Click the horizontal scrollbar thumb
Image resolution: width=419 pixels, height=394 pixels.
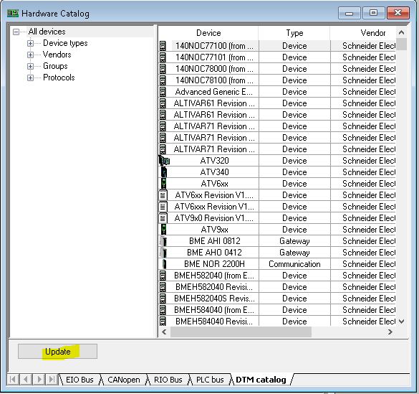pyautogui.click(x=241, y=332)
